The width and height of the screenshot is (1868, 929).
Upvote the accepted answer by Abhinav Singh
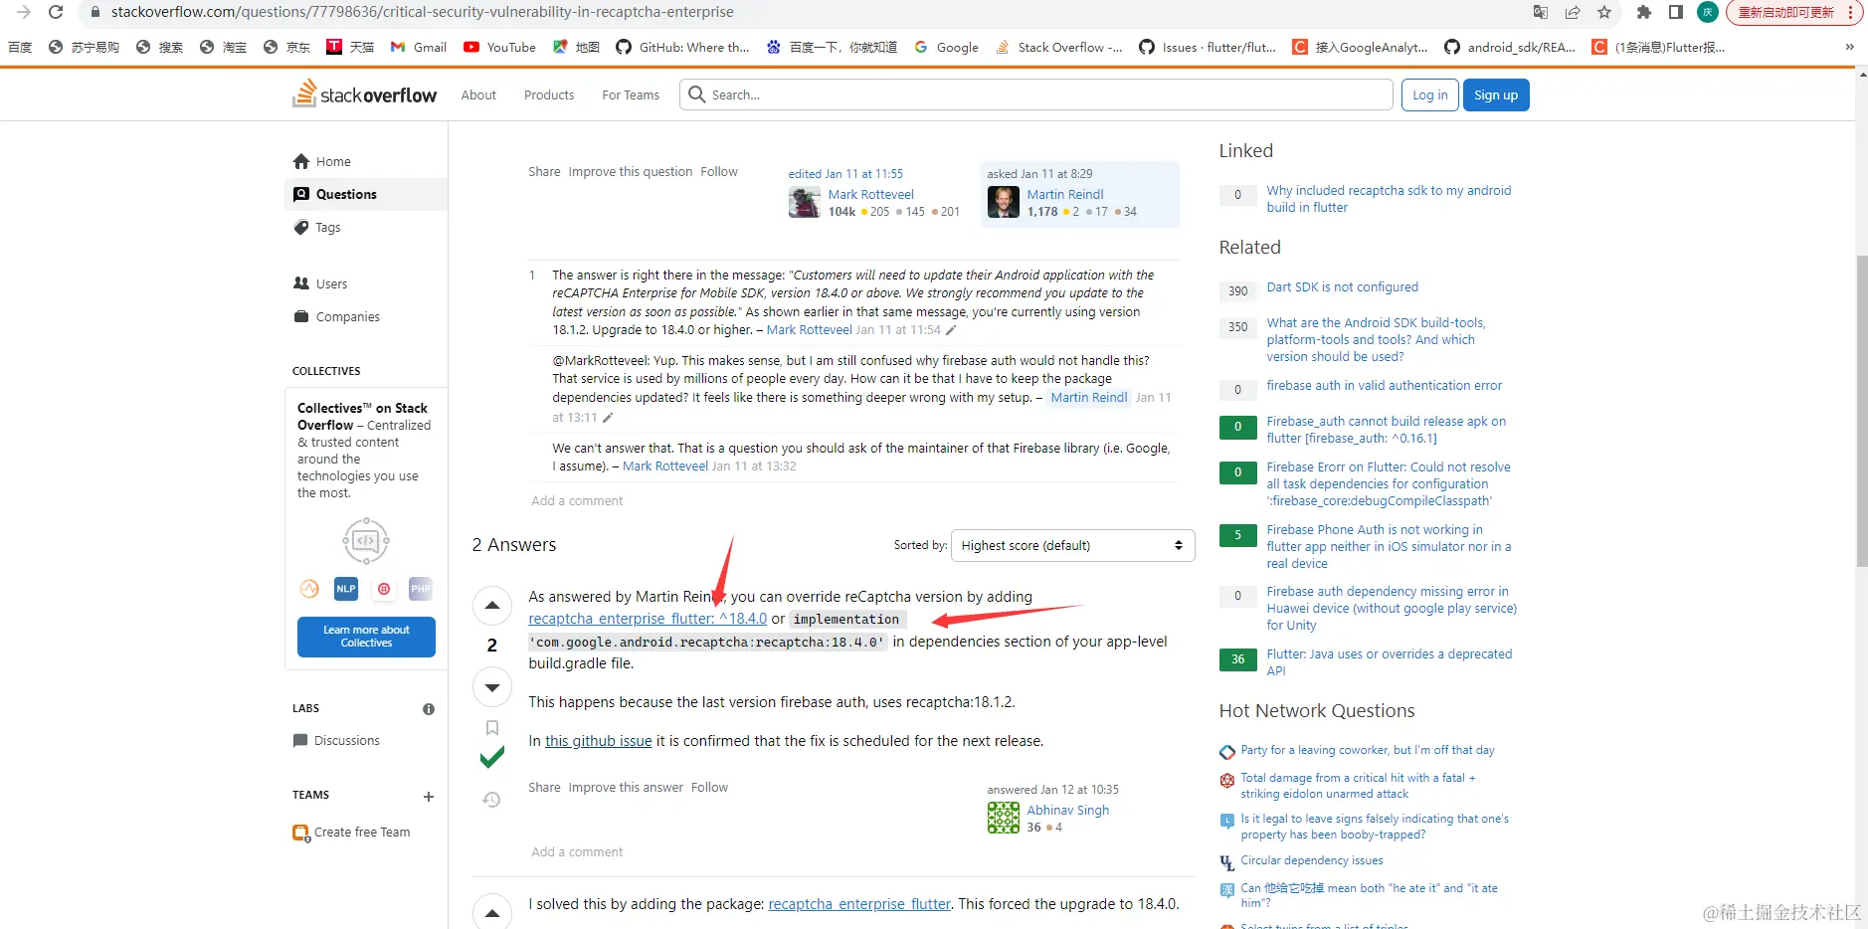(492, 606)
